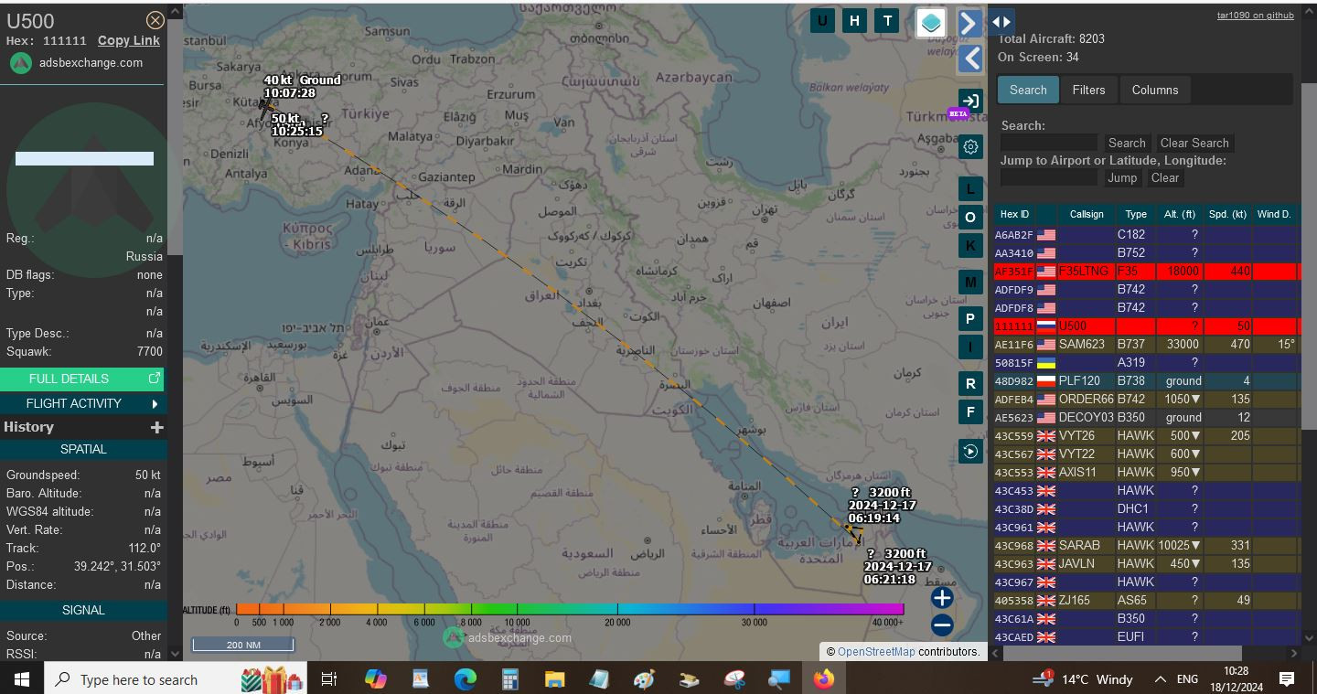
Task: Expand the History section plus icon
Action: pyautogui.click(x=156, y=427)
